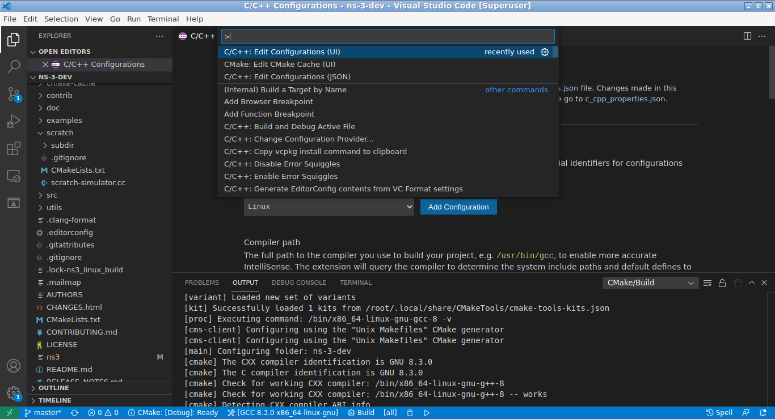Open the Selection menu
Screen dimensions: 775x419
pos(61,19)
